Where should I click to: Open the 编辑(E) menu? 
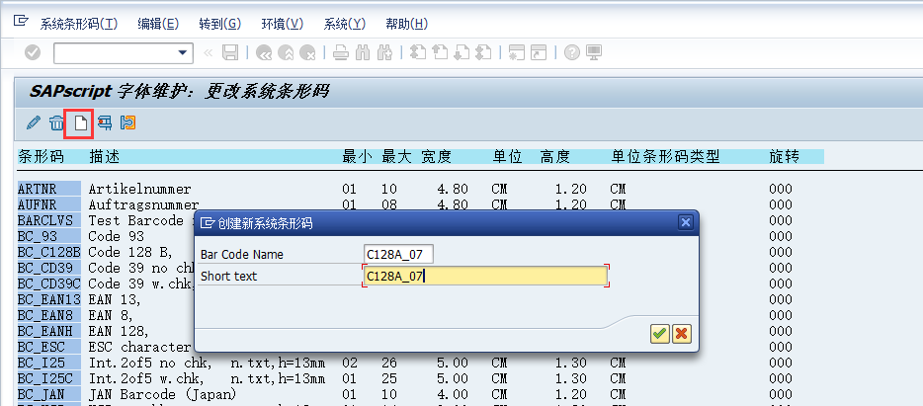158,24
